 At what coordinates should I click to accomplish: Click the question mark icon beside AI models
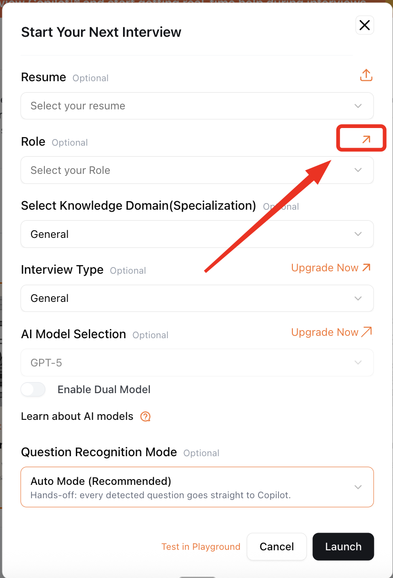tap(145, 417)
